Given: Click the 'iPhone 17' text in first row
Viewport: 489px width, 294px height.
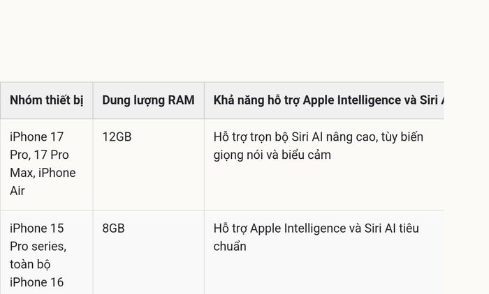Looking at the screenshot, I should [x=37, y=137].
